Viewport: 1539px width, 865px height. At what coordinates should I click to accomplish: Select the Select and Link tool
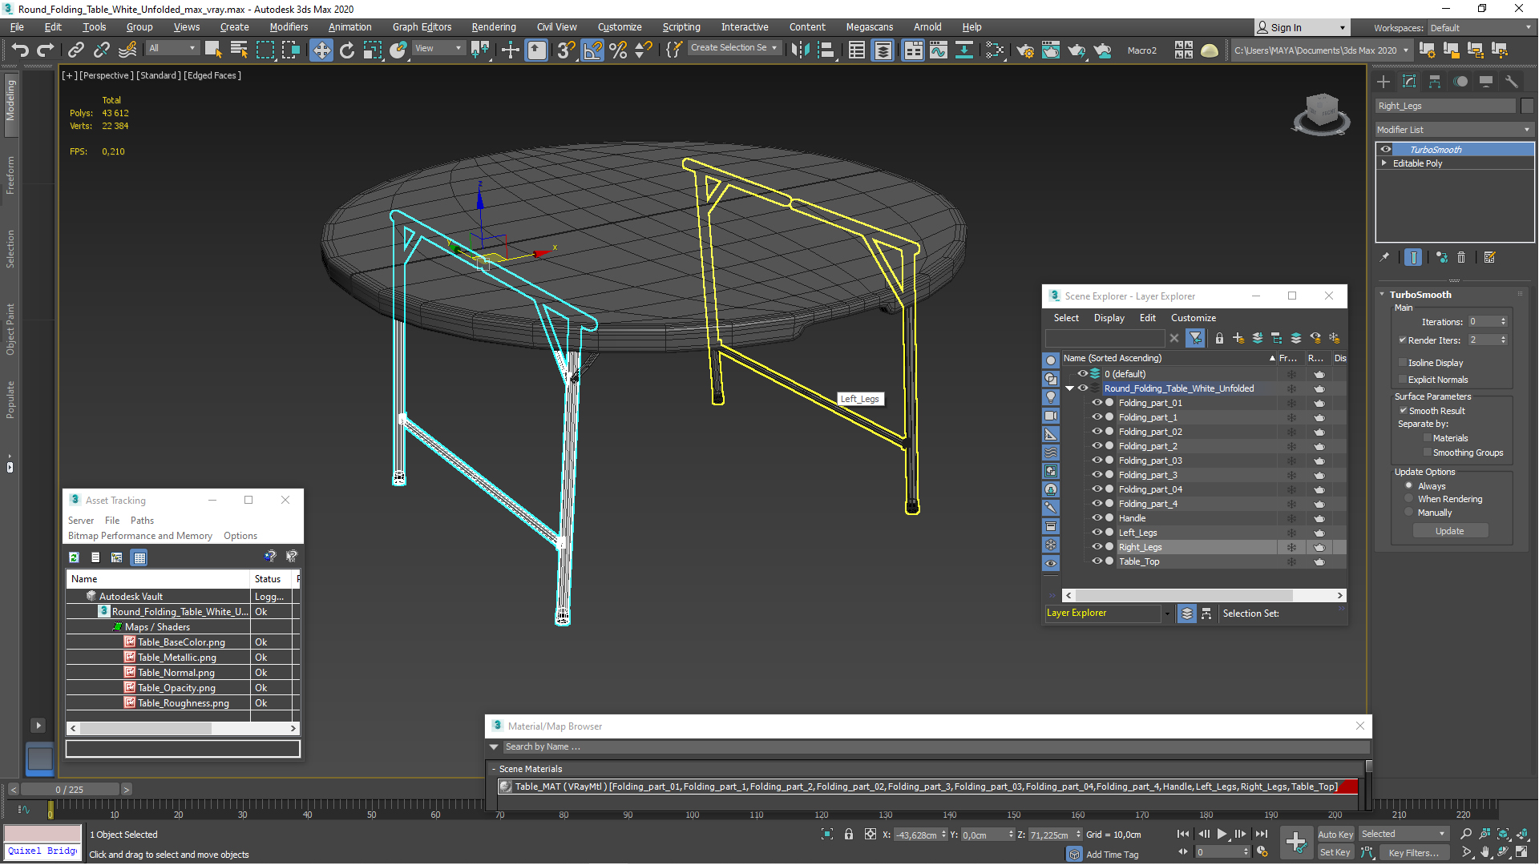pos(75,50)
